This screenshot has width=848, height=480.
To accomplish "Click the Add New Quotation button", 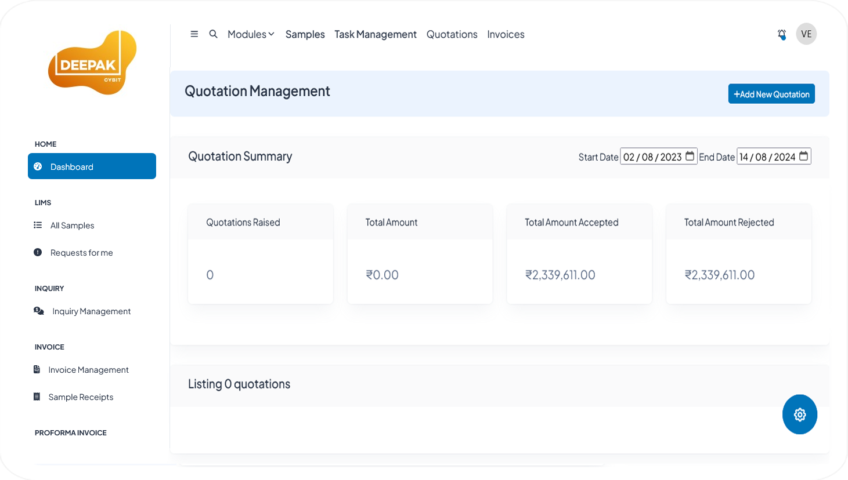I will [771, 94].
